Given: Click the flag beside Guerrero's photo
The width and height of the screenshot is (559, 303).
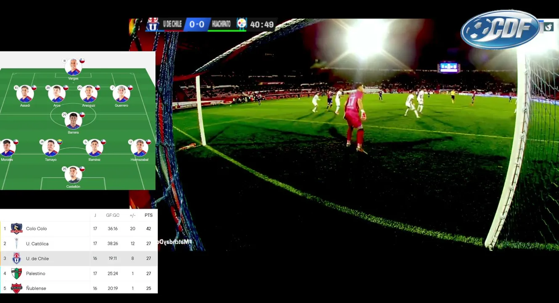Looking at the screenshot, I should point(130,88).
